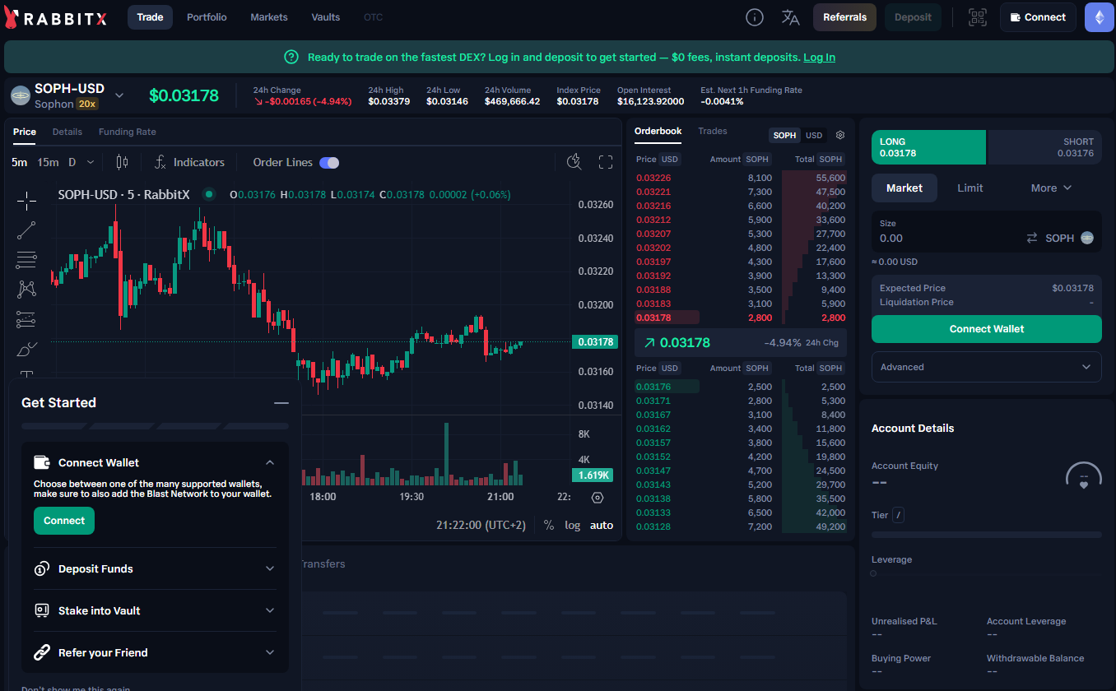Select the 15m chart interval

[x=48, y=162]
